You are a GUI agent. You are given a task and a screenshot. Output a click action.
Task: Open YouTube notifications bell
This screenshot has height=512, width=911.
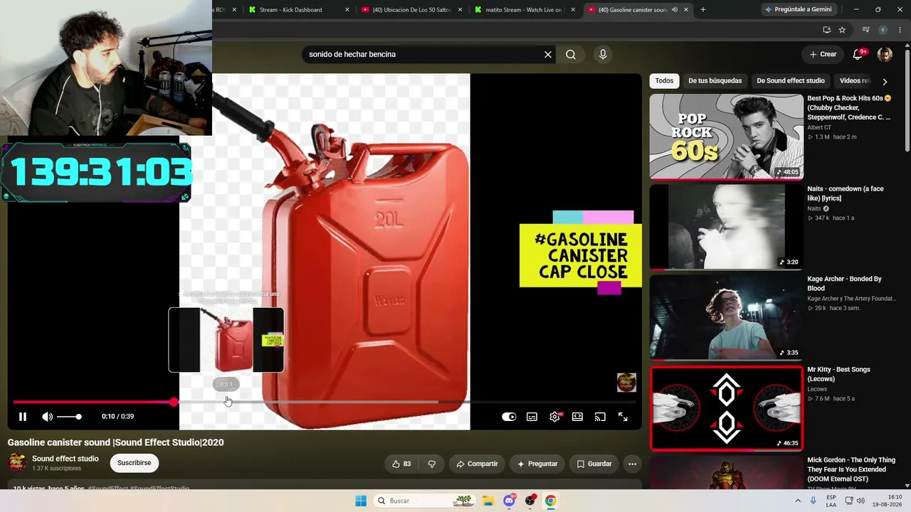[858, 54]
